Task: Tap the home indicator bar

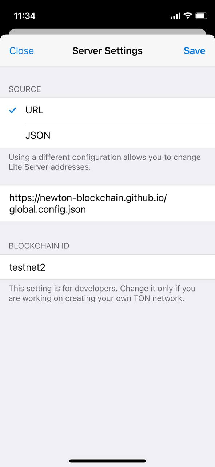Action: (x=108, y=461)
